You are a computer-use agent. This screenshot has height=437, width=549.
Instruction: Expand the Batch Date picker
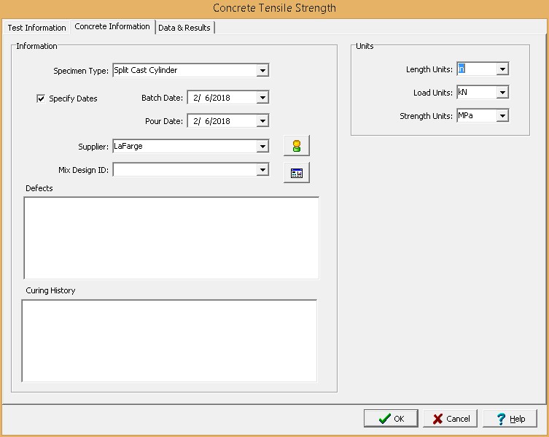coord(262,97)
